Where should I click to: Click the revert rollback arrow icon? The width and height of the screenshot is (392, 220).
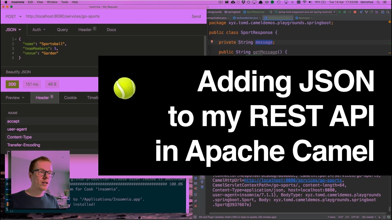pyautogui.click(x=376, y=12)
